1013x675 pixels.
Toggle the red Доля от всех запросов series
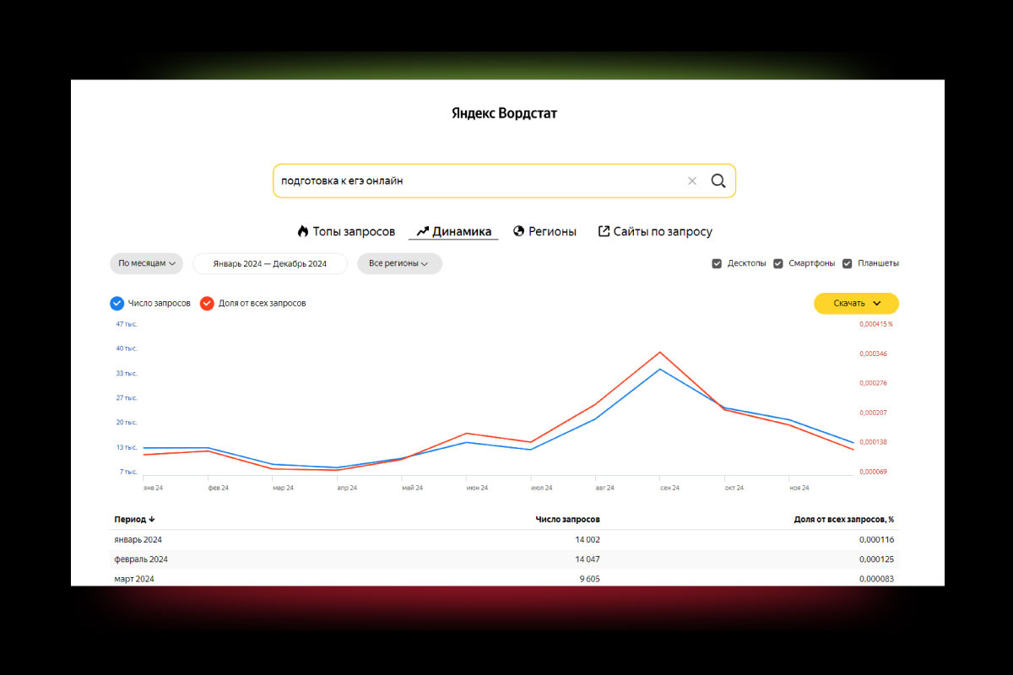[x=207, y=303]
